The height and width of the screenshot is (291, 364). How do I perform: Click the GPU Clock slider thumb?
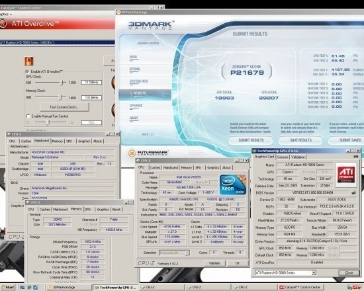click(x=62, y=83)
